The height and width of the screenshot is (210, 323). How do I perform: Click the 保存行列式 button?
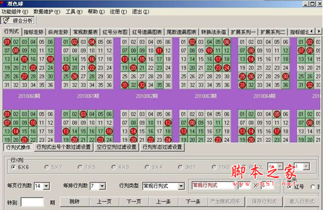264,202
